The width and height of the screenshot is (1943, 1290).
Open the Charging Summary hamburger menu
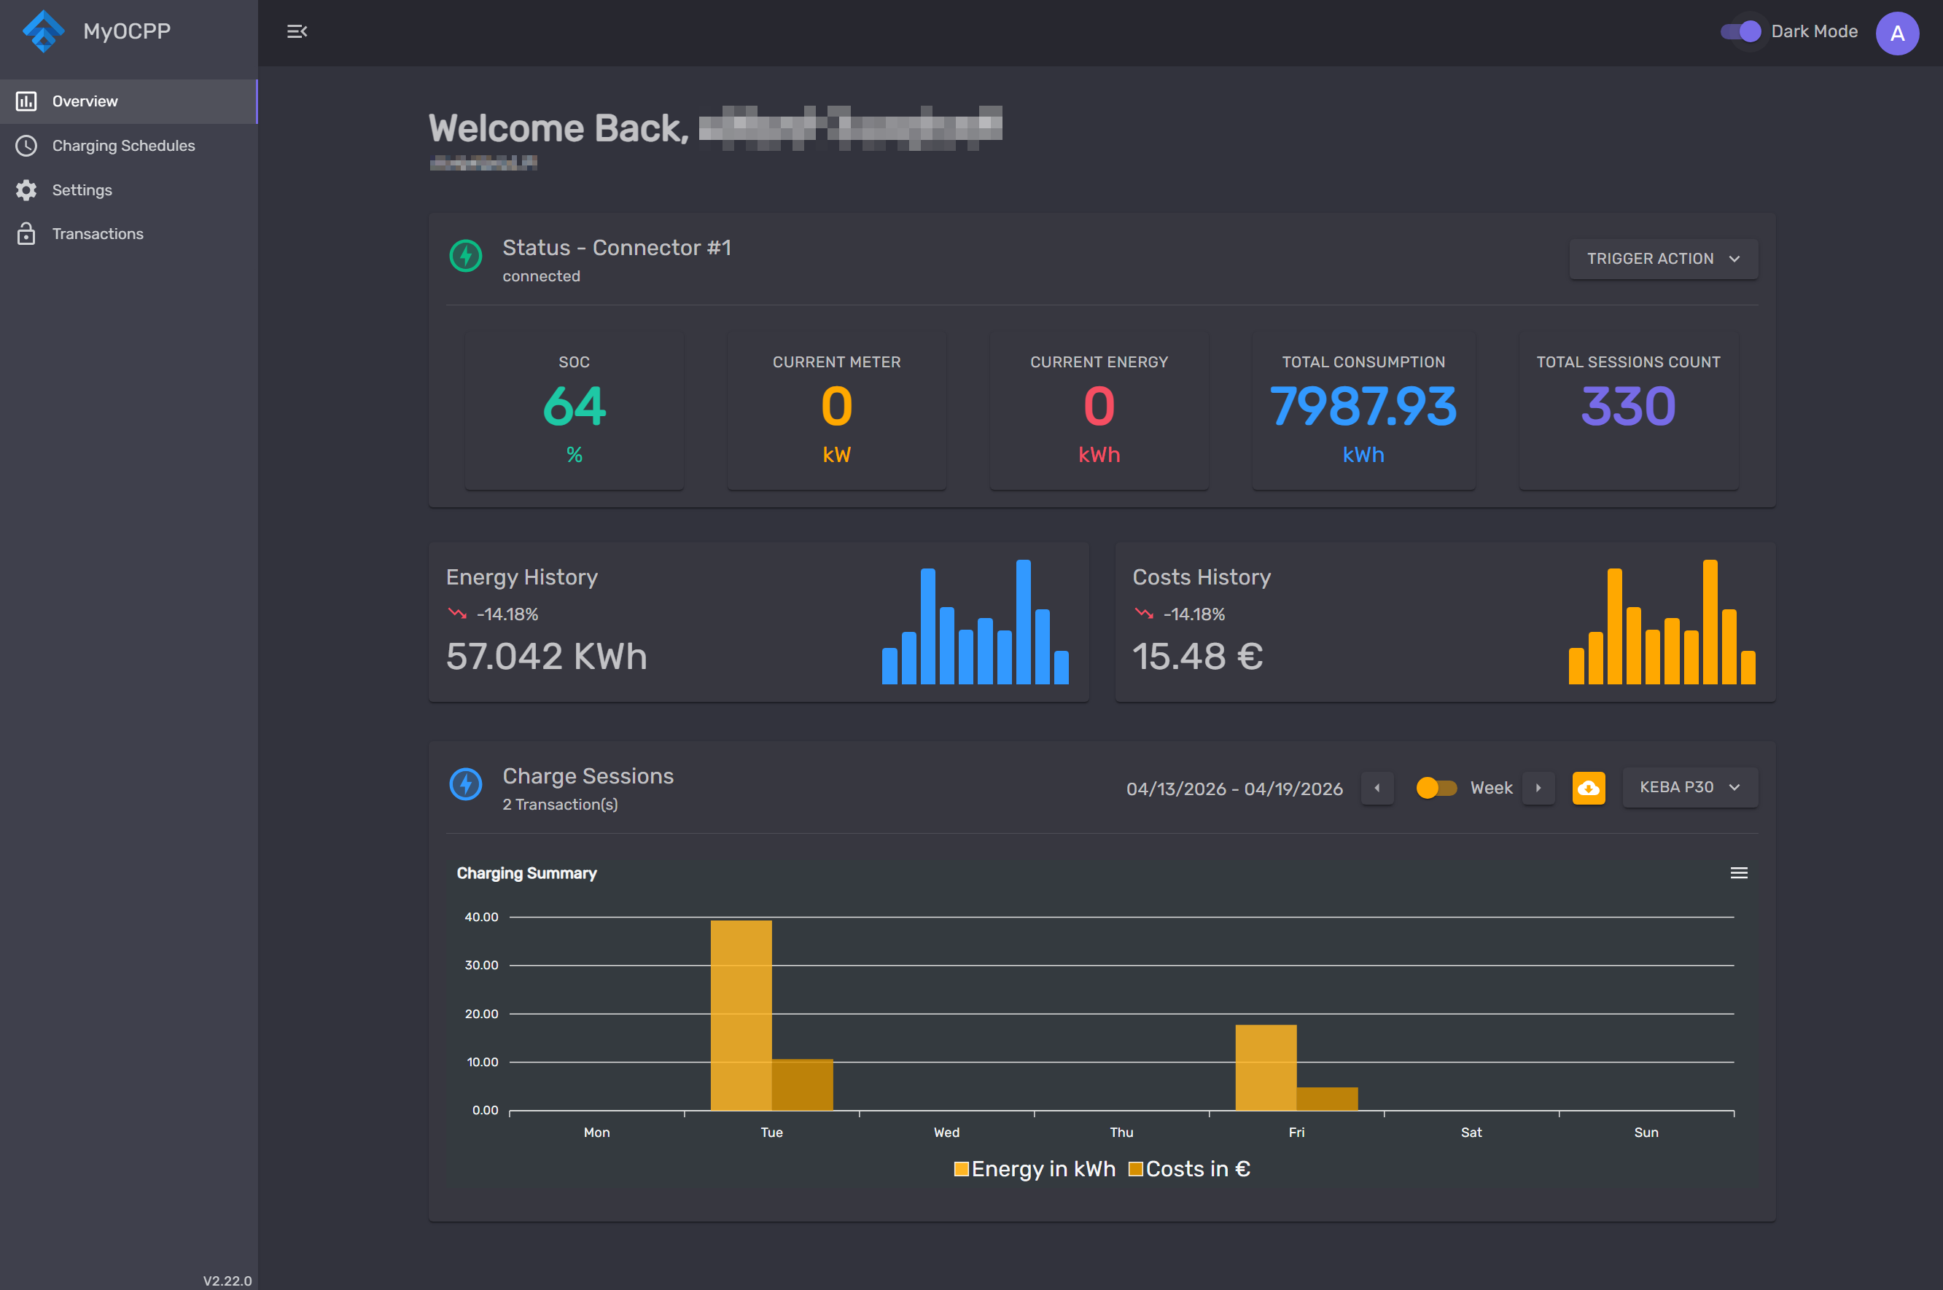click(x=1738, y=873)
